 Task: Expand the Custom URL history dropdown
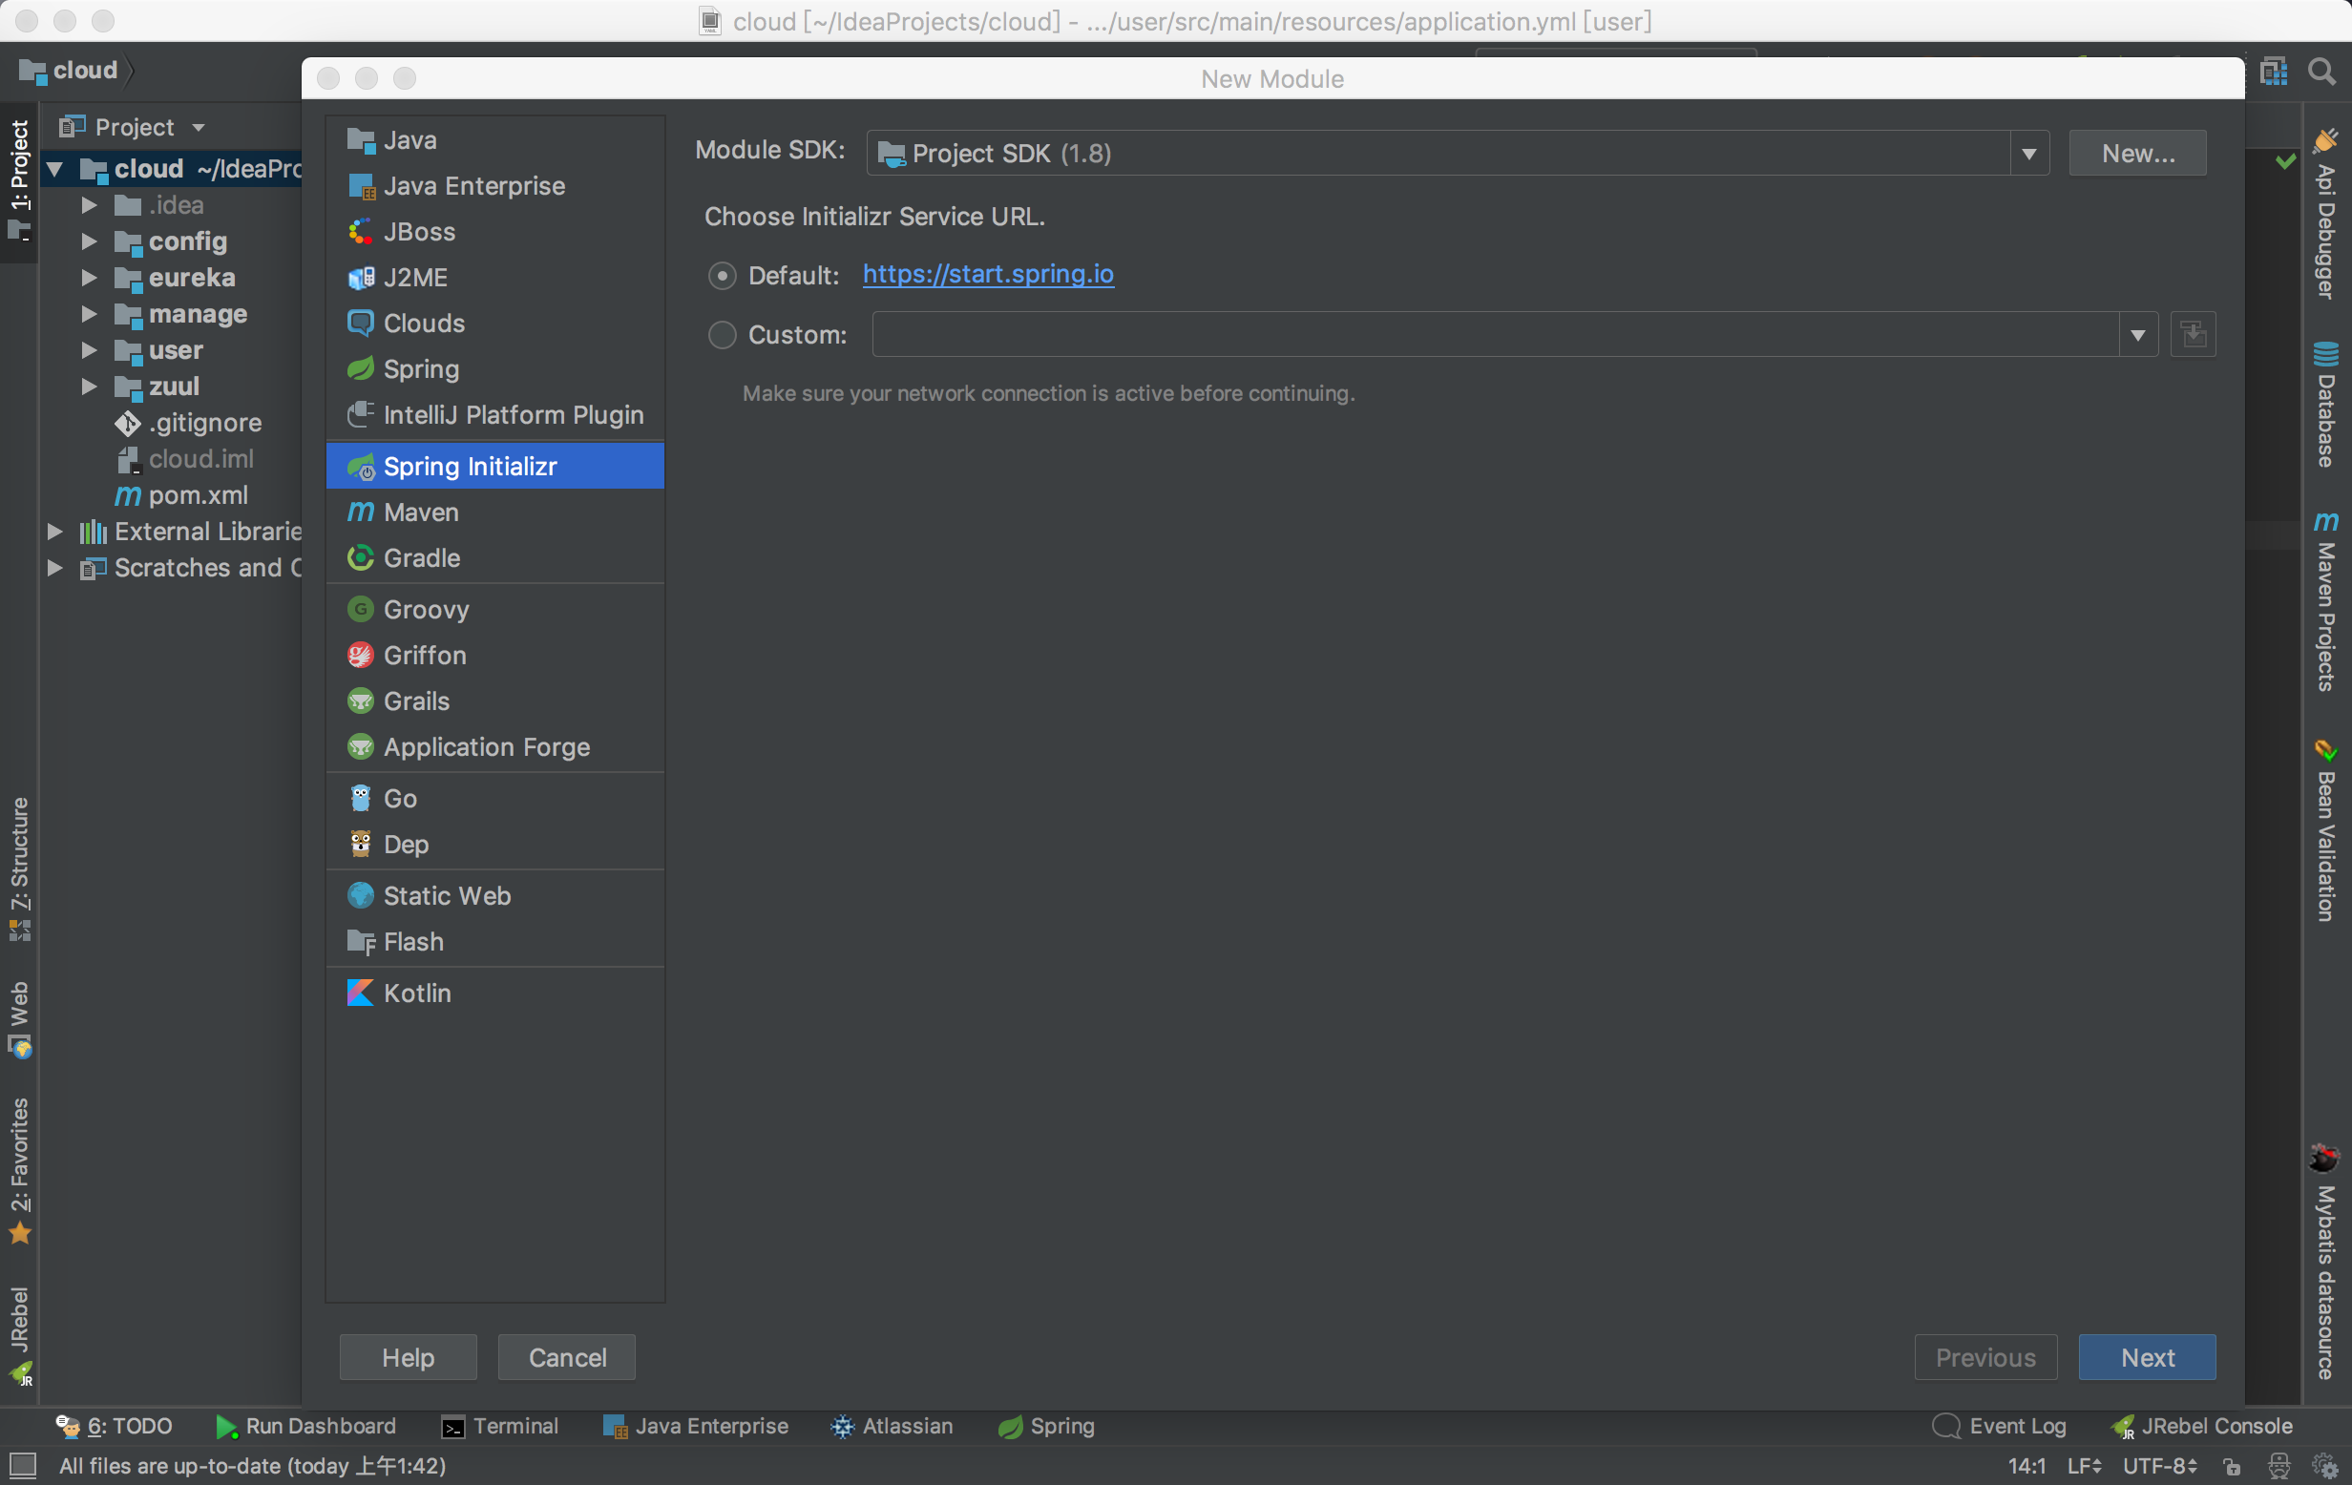point(2137,335)
